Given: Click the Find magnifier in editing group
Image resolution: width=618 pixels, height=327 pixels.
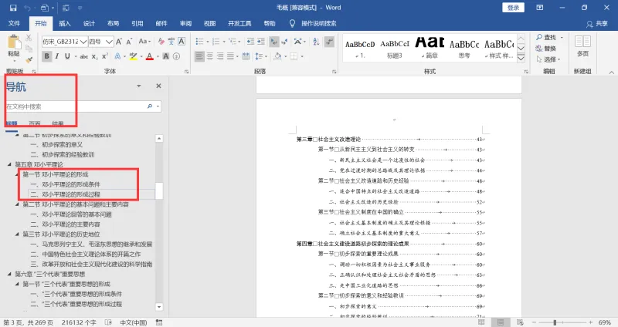Looking at the screenshot, I should 539,37.
